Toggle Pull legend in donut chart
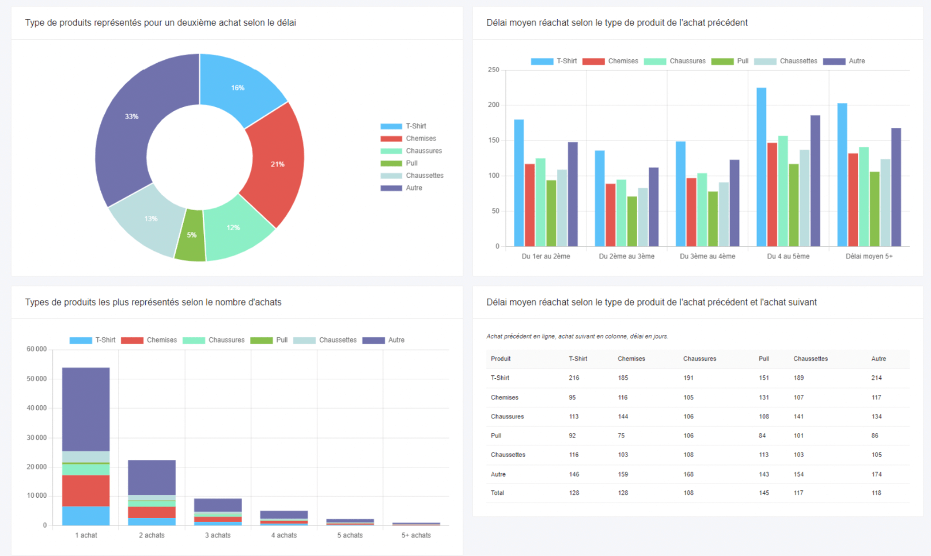Viewport: 931px width, 556px height. 399,163
